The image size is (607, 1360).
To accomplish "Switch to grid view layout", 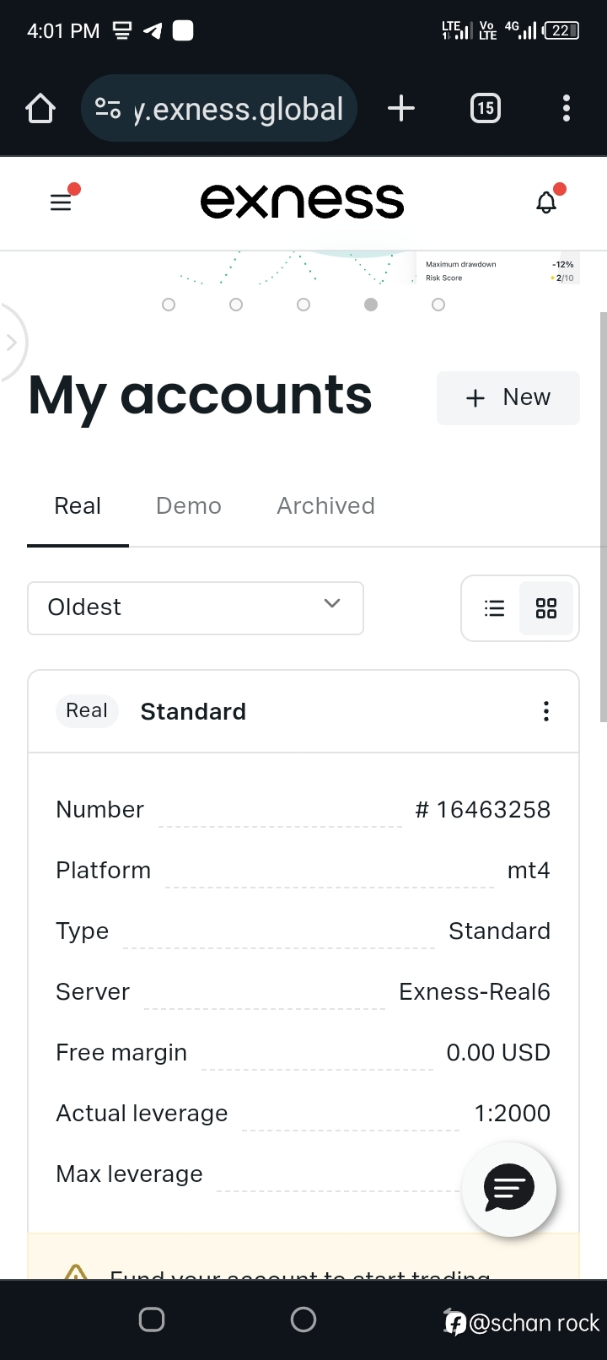I will [x=546, y=608].
